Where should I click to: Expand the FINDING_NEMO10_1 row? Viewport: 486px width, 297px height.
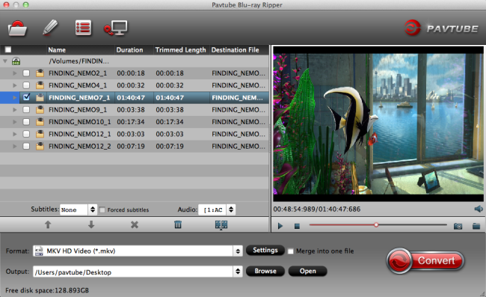[x=14, y=122]
